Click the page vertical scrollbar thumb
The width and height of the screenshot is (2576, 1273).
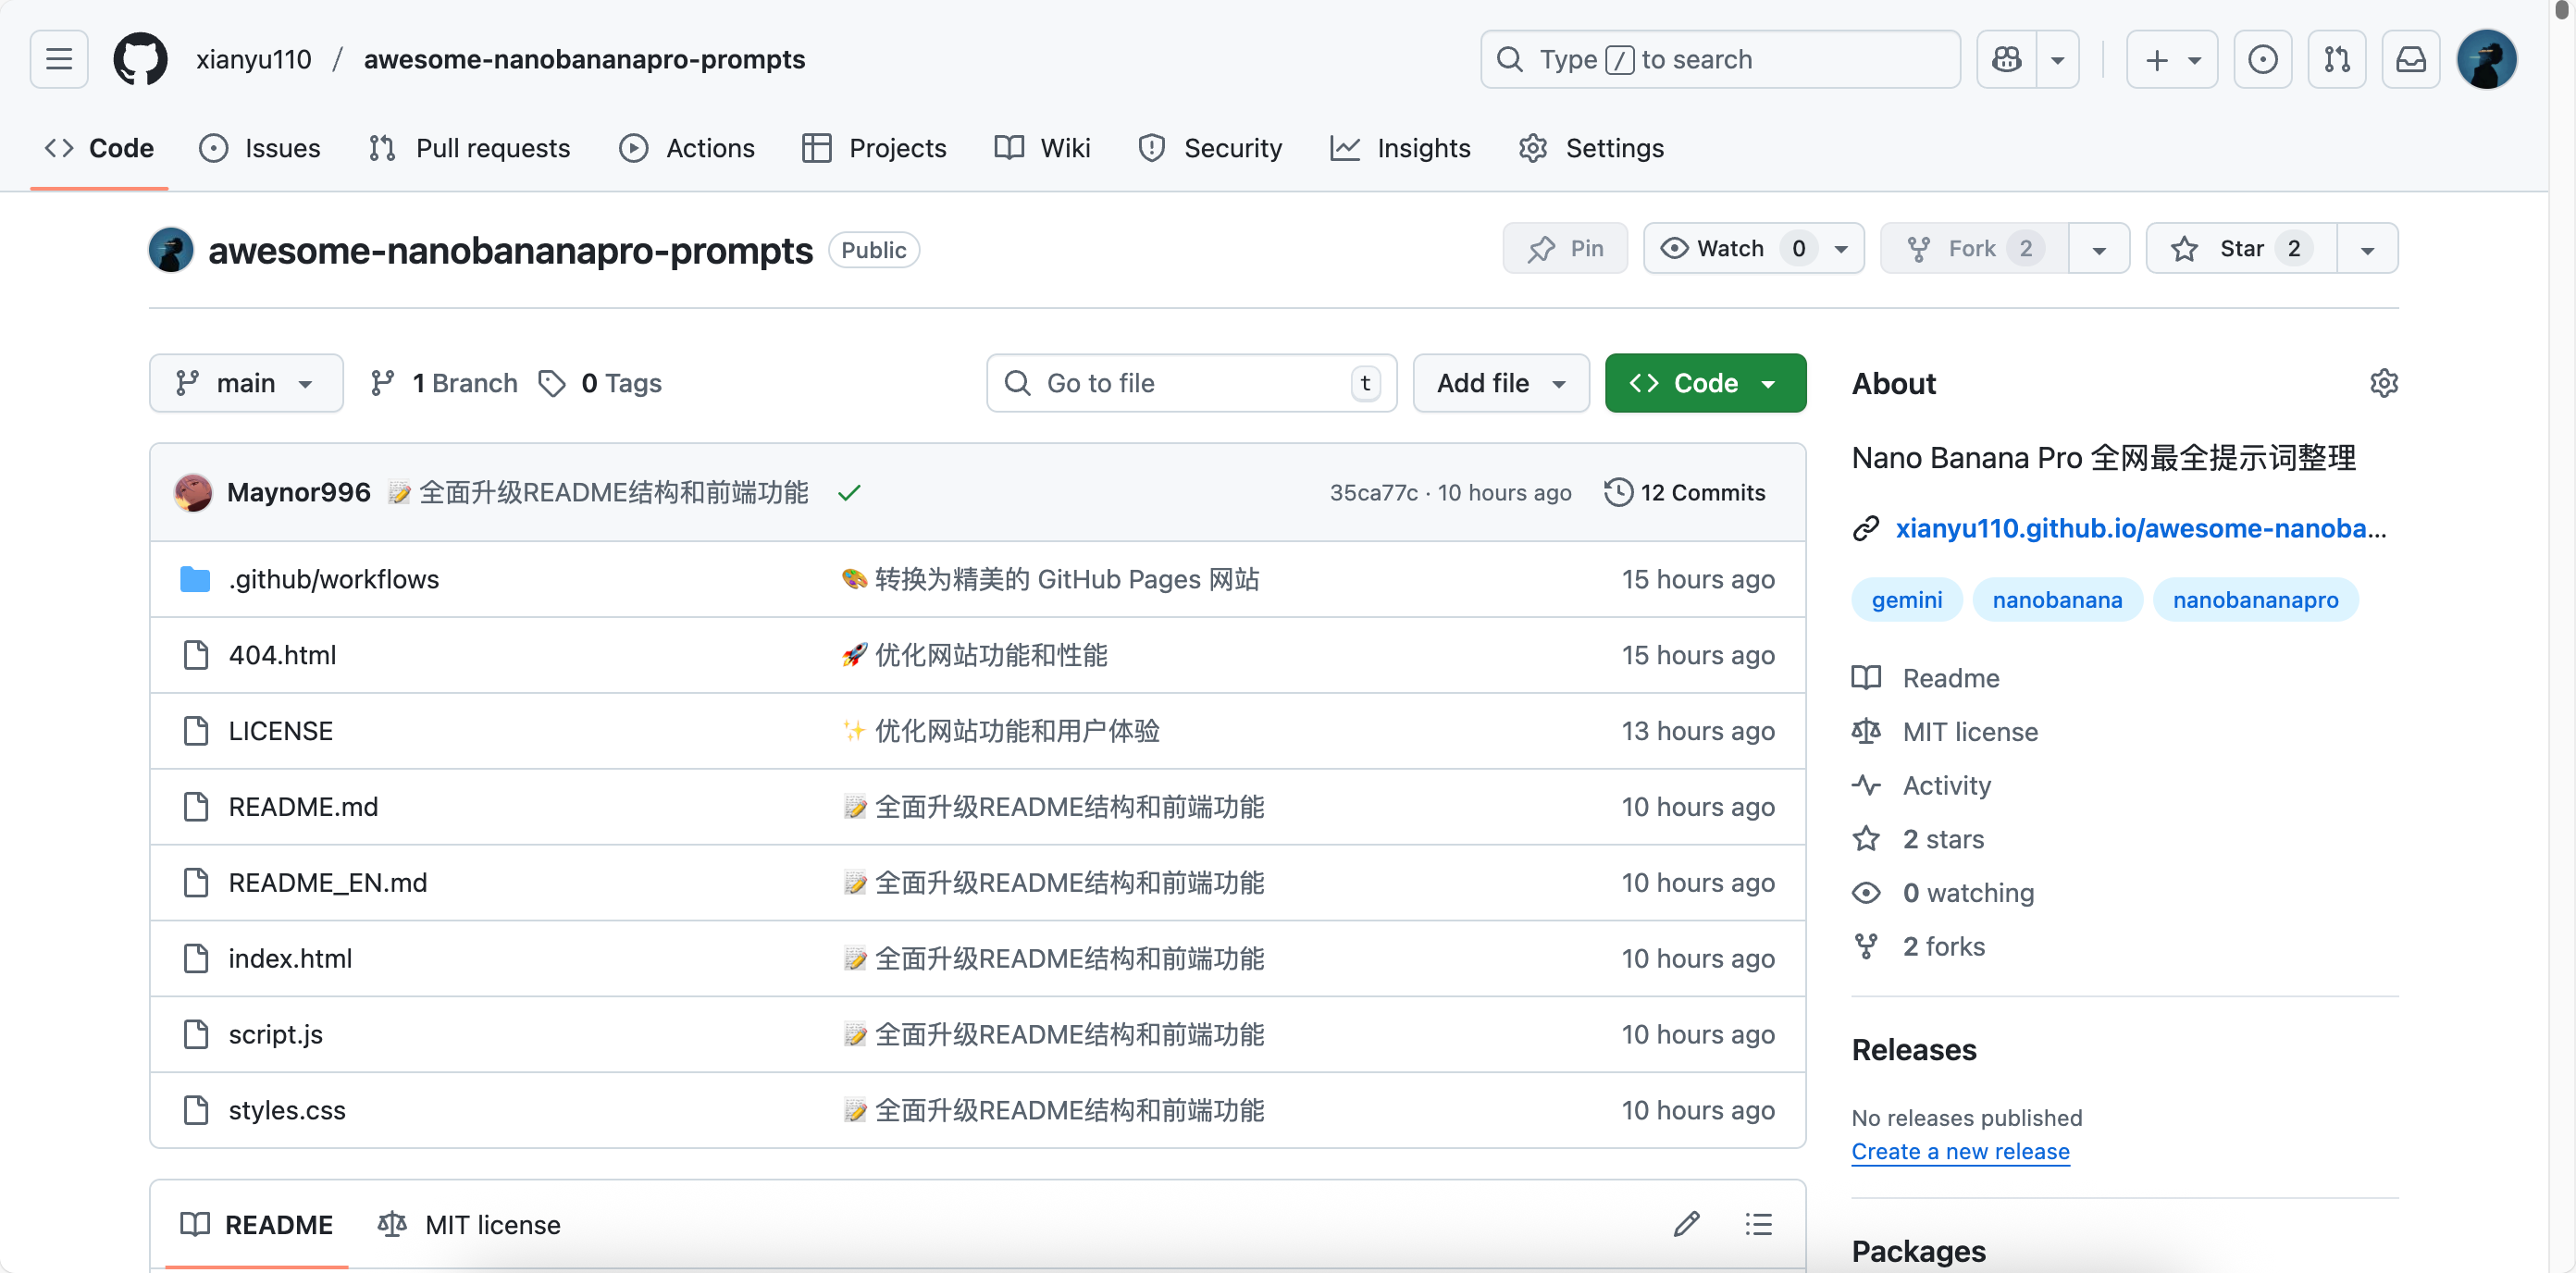[x=2562, y=8]
